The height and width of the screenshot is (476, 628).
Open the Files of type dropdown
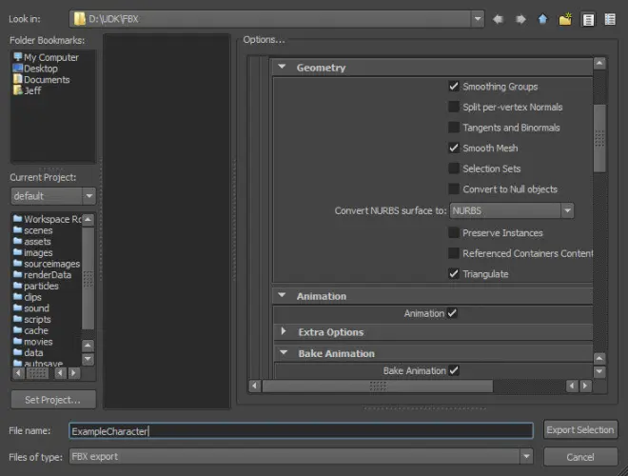click(x=301, y=456)
